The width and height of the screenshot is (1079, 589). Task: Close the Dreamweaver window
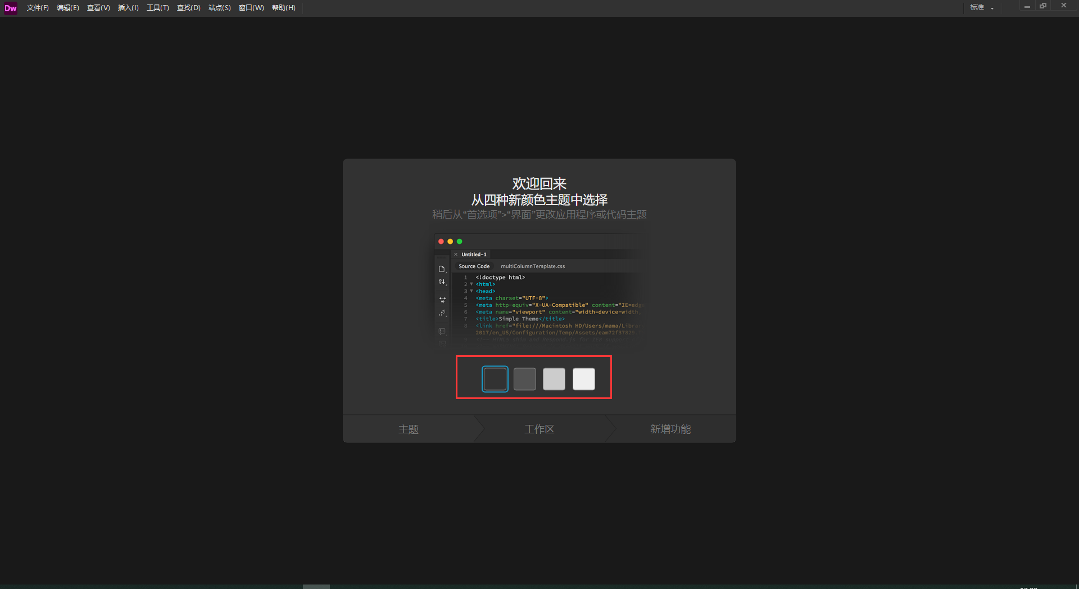[x=1064, y=6]
